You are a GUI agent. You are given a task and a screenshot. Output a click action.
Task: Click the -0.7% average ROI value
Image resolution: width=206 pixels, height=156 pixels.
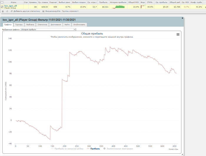click(x=186, y=7)
